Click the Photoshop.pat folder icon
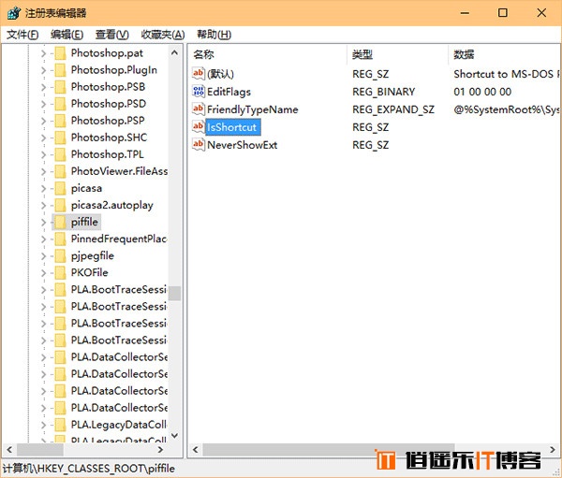 [60, 53]
